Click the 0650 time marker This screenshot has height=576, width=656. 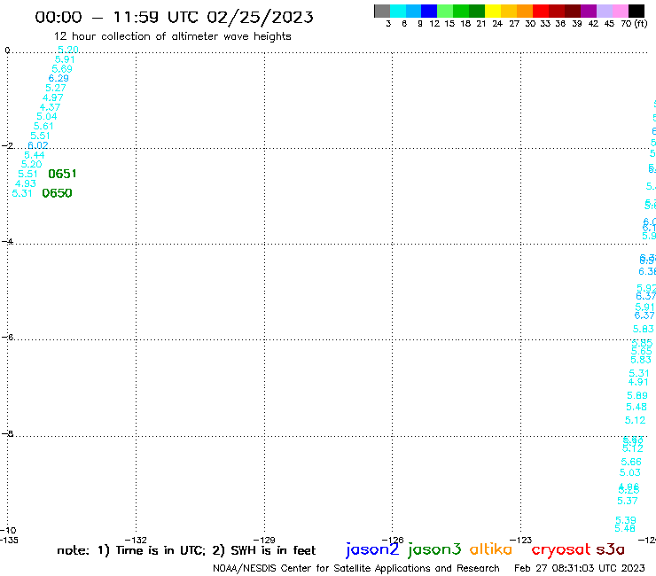(x=57, y=193)
